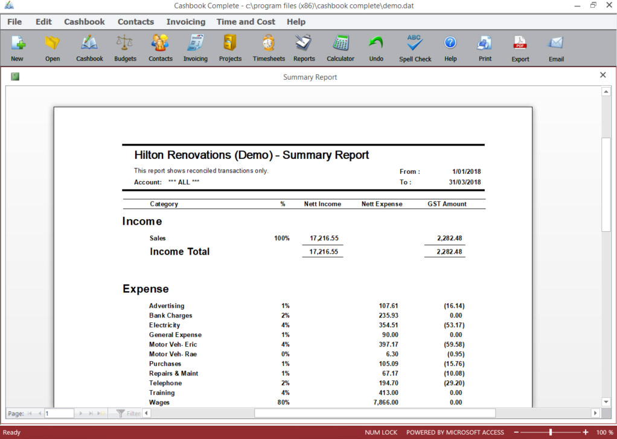Open the Cashbook menu

(85, 22)
